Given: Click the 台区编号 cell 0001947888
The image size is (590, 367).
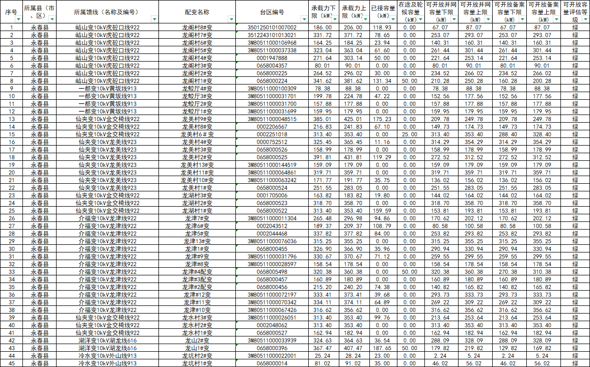Looking at the screenshot, I should pos(272,58).
